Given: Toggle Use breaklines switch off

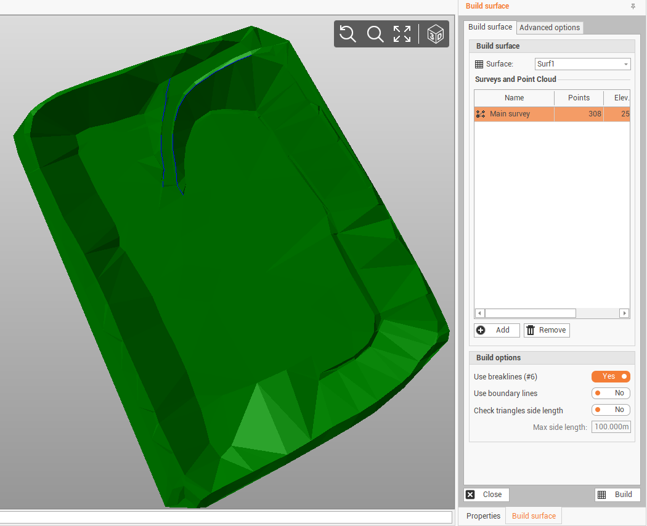Looking at the screenshot, I should click(x=610, y=376).
